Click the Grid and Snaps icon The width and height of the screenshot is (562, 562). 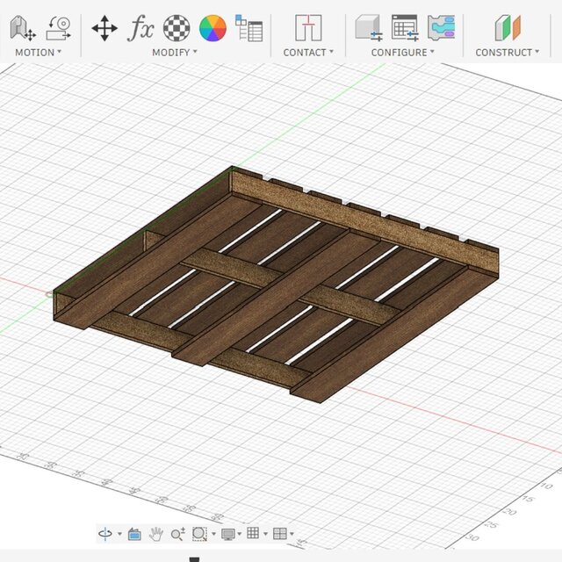[253, 533]
